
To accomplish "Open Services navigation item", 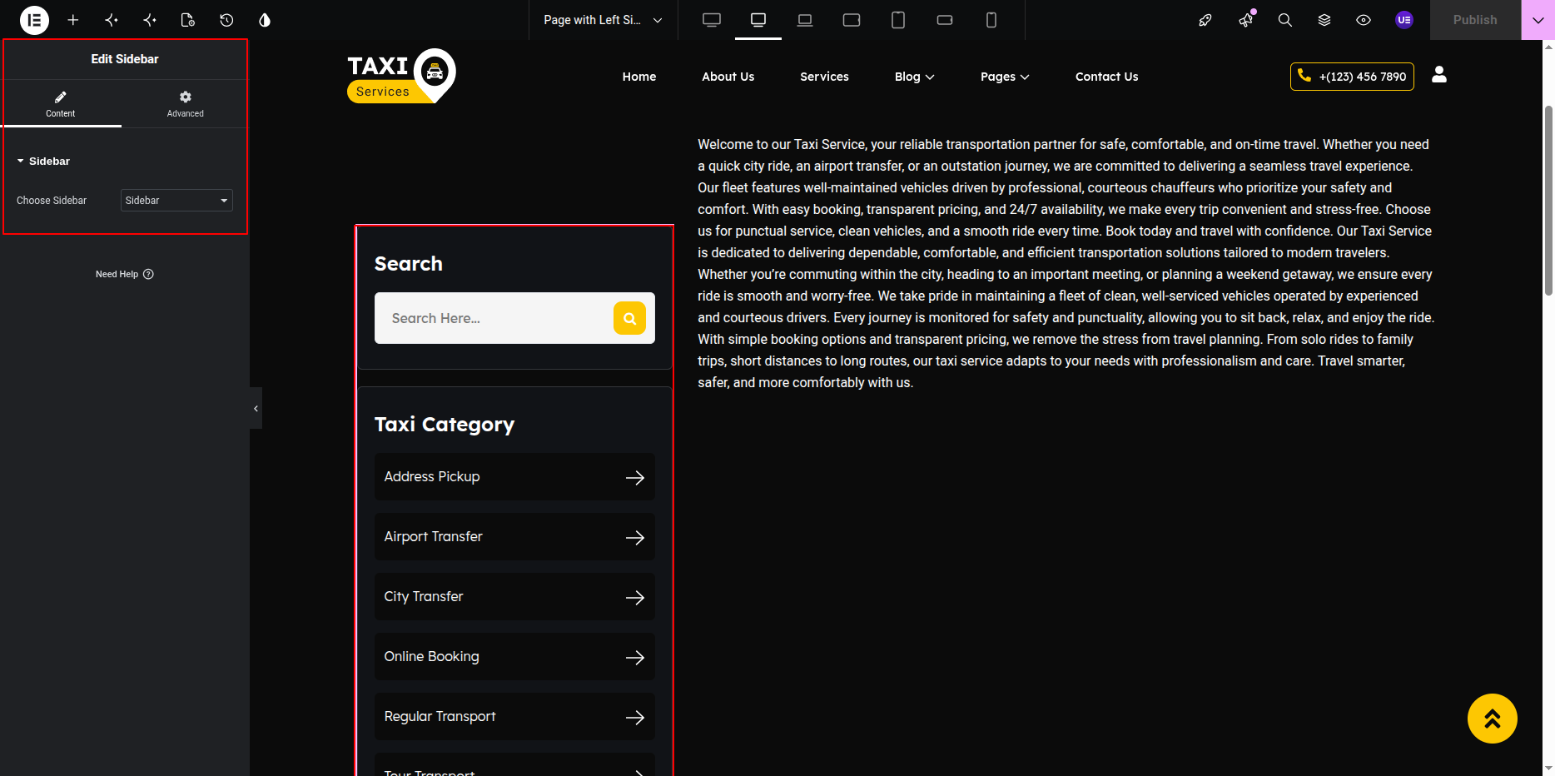I will click(825, 77).
